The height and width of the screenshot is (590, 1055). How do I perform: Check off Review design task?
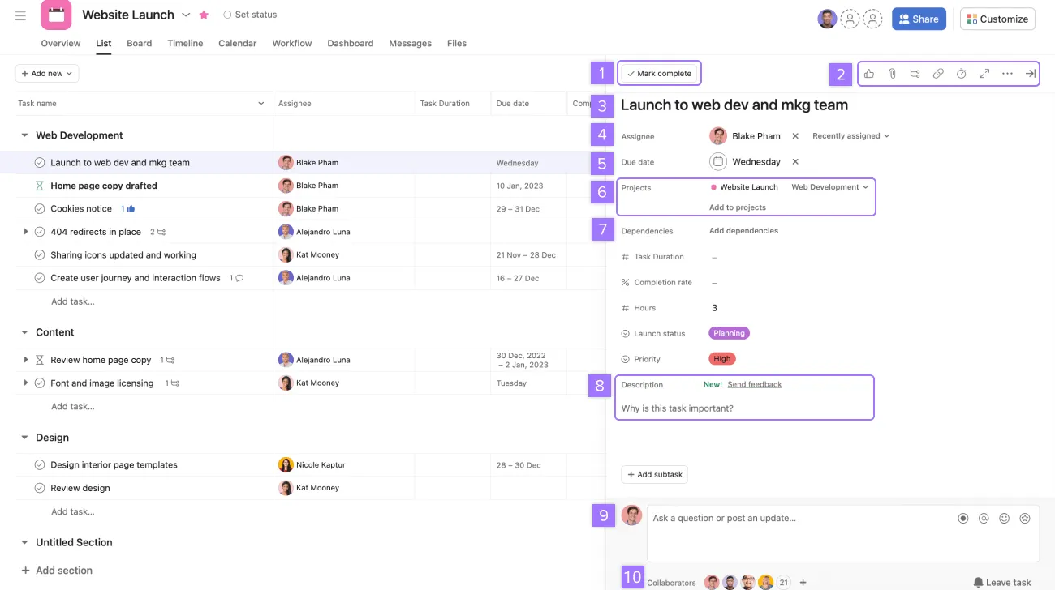pos(40,488)
